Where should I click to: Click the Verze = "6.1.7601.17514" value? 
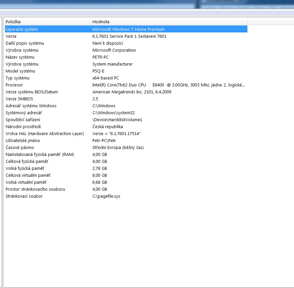(117, 134)
